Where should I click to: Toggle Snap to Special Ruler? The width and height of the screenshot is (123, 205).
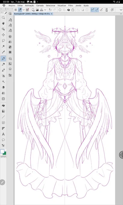pyautogui.click(x=97, y=10)
